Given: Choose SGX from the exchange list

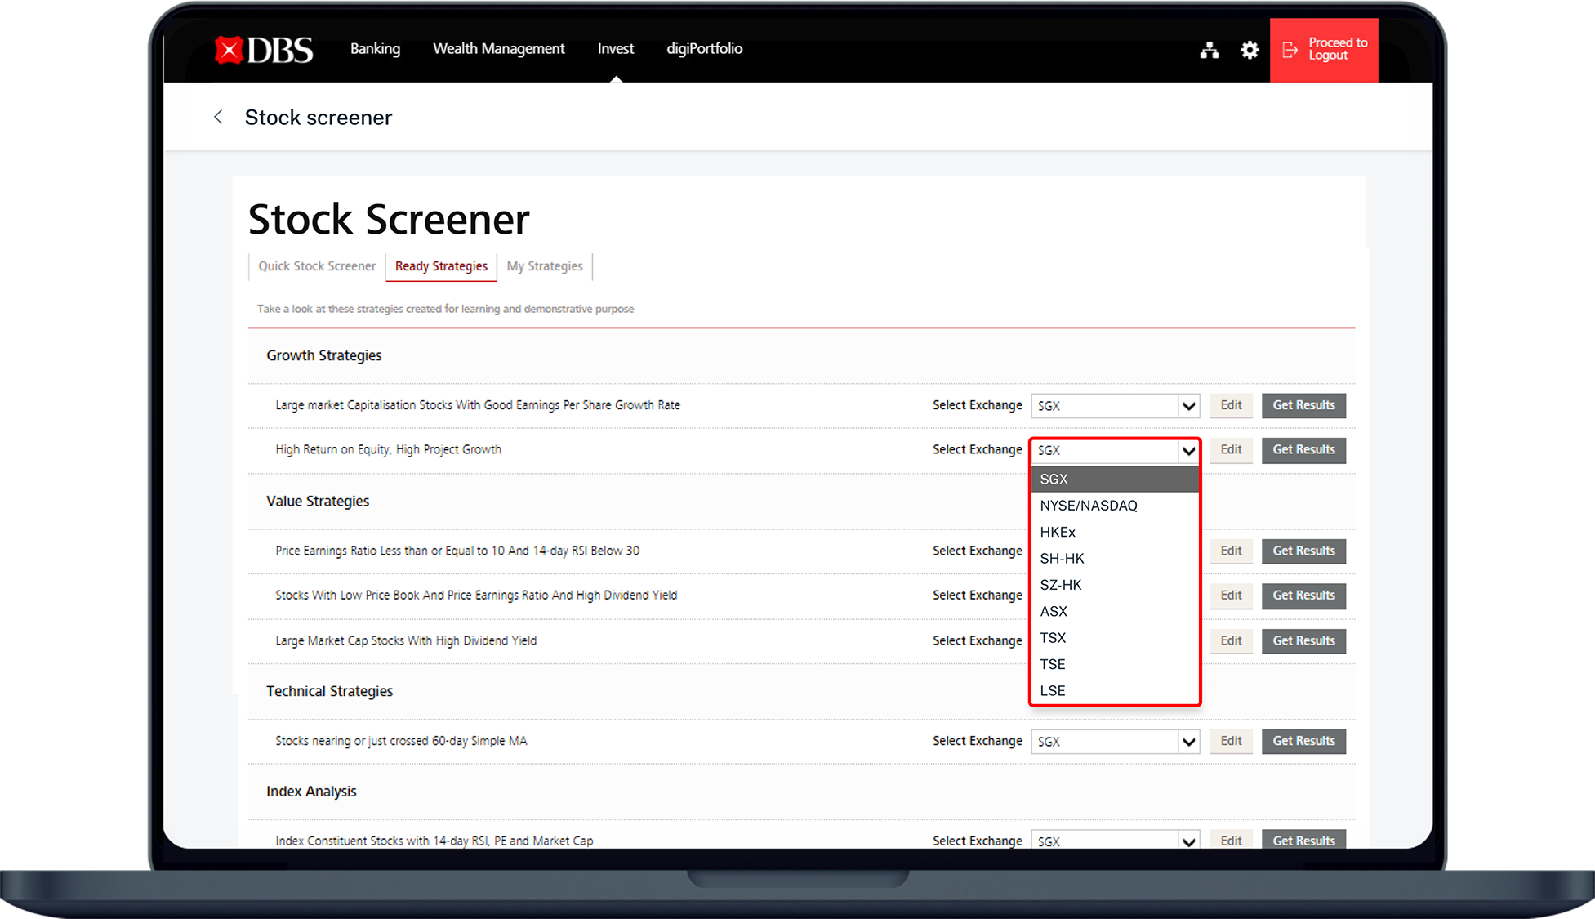Looking at the screenshot, I should [x=1115, y=479].
